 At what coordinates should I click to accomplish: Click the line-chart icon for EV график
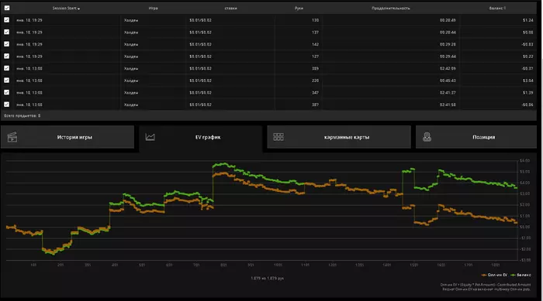pos(150,137)
